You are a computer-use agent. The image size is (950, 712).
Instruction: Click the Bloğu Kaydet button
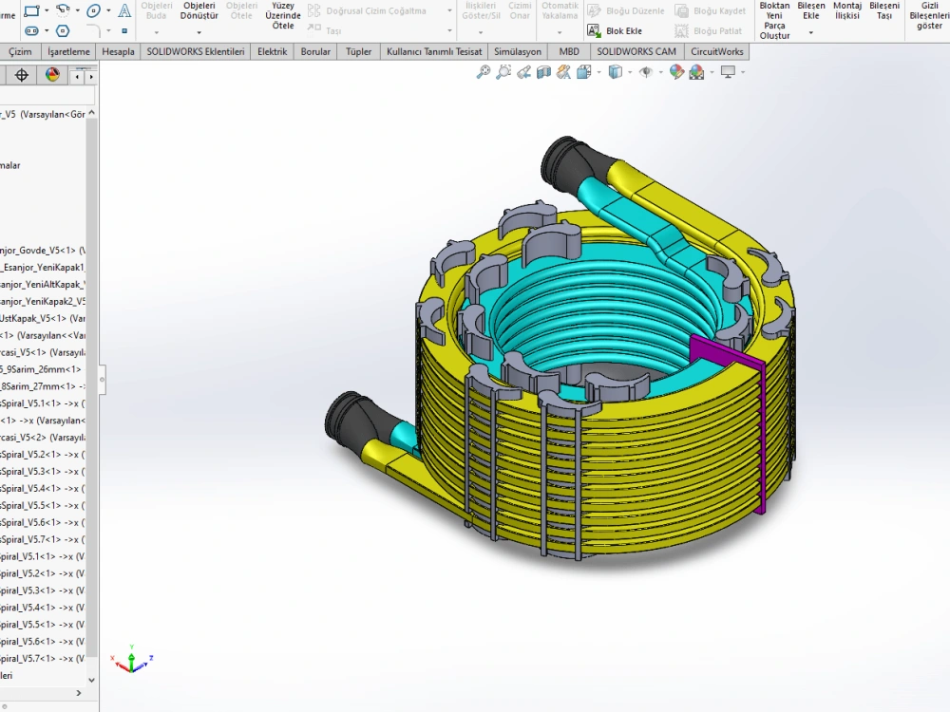pyautogui.click(x=712, y=11)
